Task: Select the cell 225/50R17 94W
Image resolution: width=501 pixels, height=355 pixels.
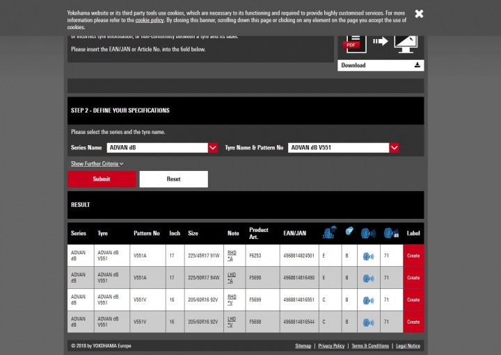Action: click(x=204, y=277)
